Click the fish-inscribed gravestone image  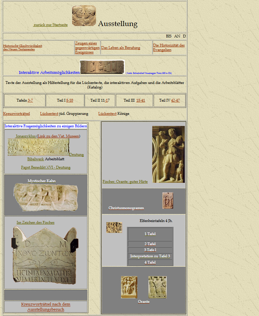pos(44,255)
